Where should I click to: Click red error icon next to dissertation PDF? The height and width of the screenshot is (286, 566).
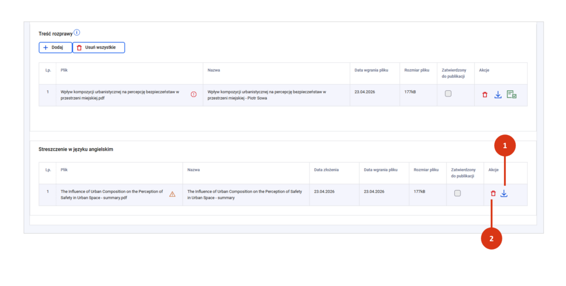(193, 94)
